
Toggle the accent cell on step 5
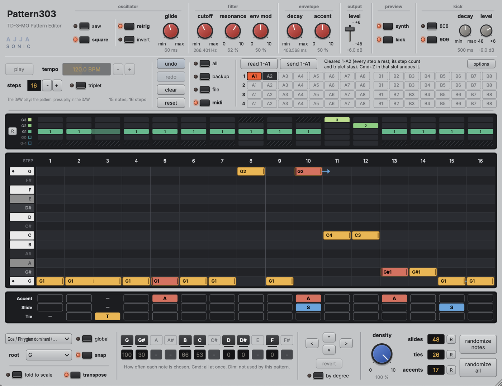[x=165, y=298]
